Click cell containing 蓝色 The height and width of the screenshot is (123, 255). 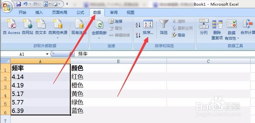click(118, 111)
